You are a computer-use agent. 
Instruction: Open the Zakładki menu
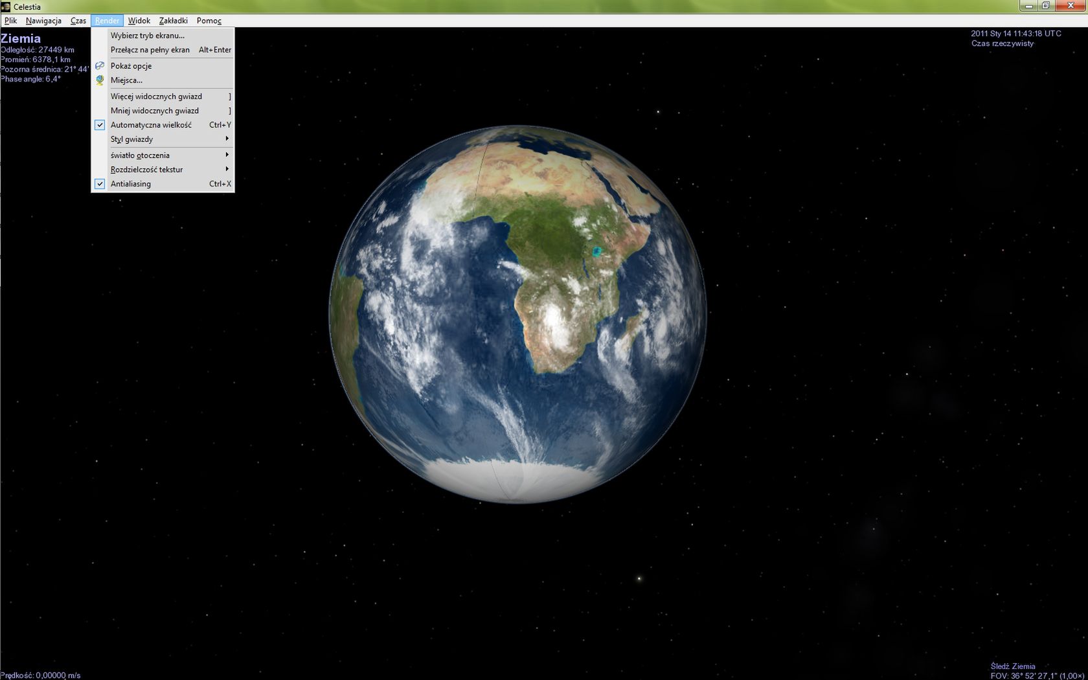173,21
